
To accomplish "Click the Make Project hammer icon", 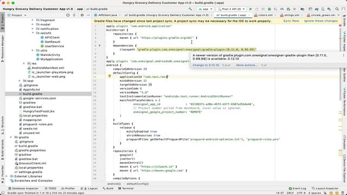I will [x=190, y=9].
